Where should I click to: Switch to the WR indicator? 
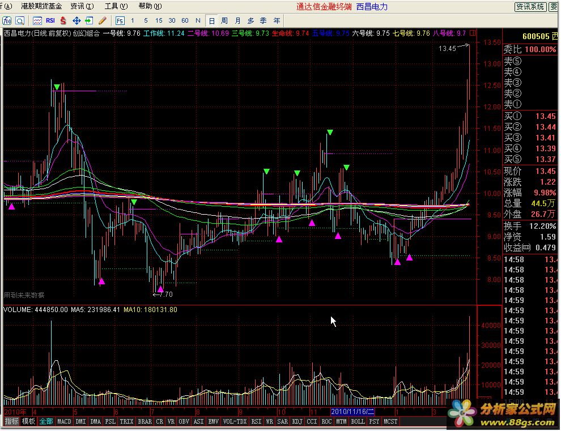coord(269,421)
